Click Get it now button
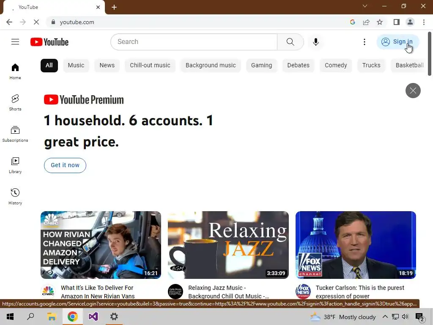 65,165
